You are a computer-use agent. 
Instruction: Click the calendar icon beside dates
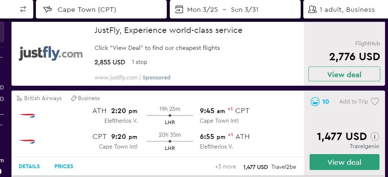[x=179, y=10]
